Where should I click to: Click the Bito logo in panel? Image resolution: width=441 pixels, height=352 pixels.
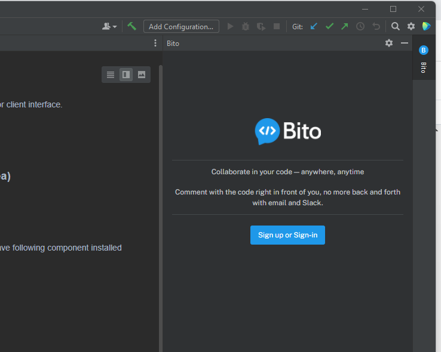tap(287, 131)
